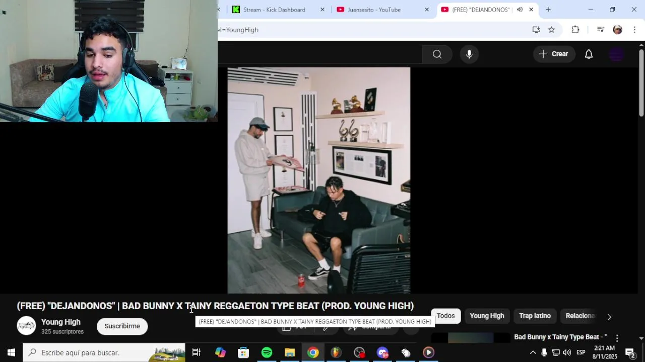The width and height of the screenshot is (645, 362).
Task: Open Task View on the taskbar
Action: pos(196,352)
